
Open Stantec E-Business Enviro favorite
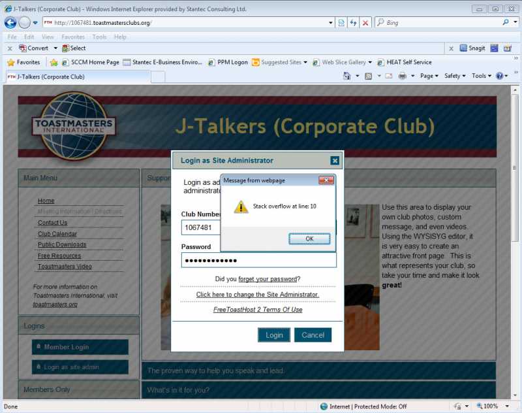(162, 62)
